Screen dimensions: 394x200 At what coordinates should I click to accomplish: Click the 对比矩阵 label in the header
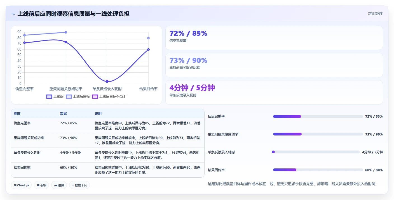[375, 13]
